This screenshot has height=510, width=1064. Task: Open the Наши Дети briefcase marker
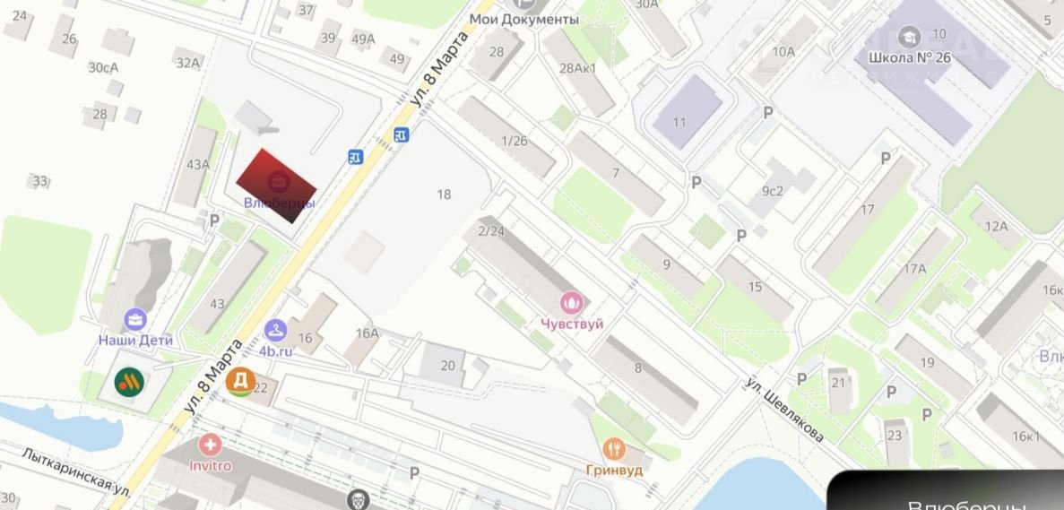pos(135,319)
